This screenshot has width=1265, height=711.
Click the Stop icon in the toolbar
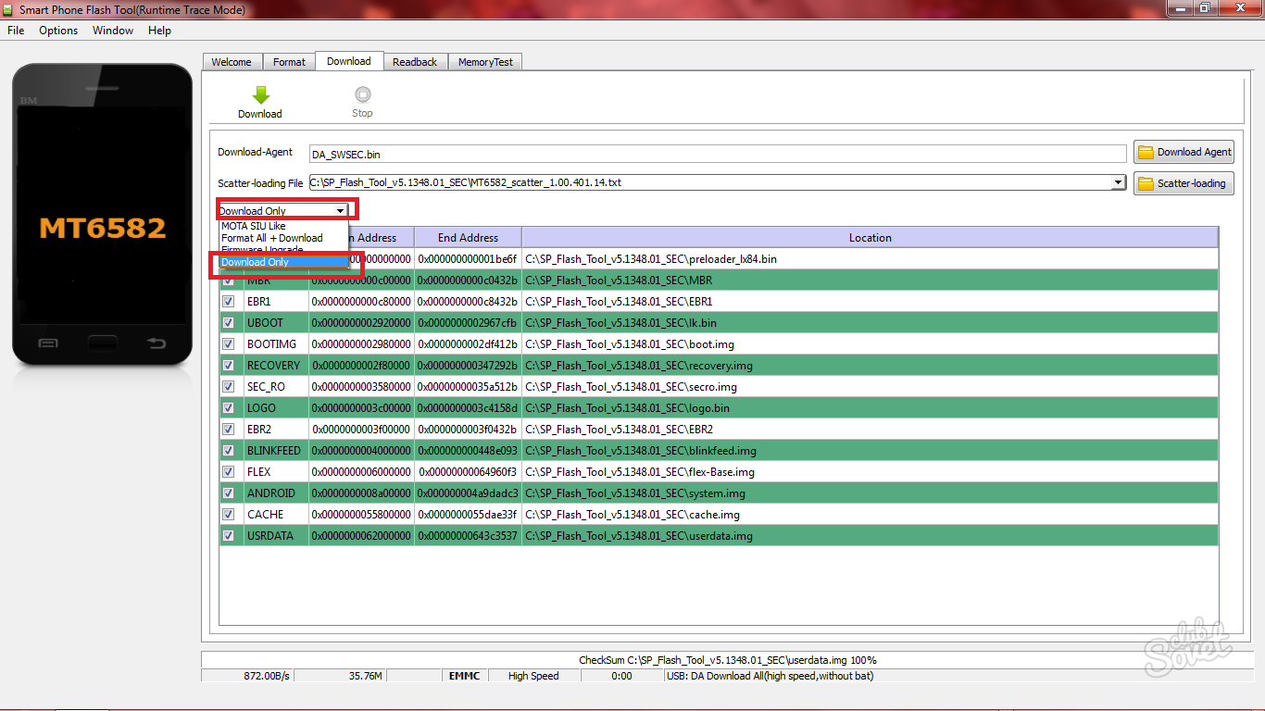click(362, 94)
